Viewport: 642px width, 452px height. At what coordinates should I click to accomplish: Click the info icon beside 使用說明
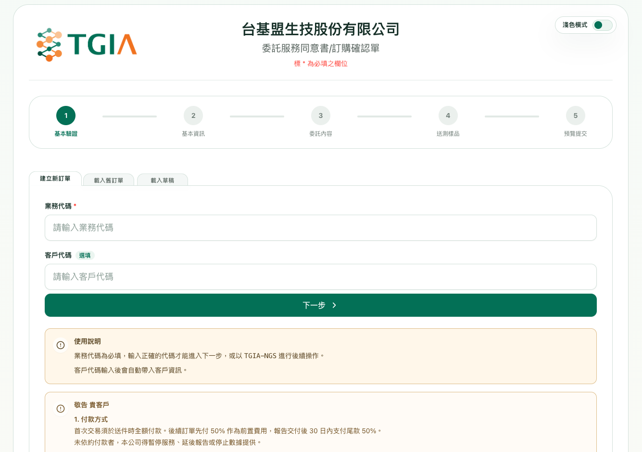(x=61, y=345)
